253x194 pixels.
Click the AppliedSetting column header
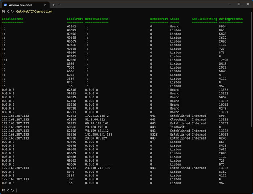(205, 19)
